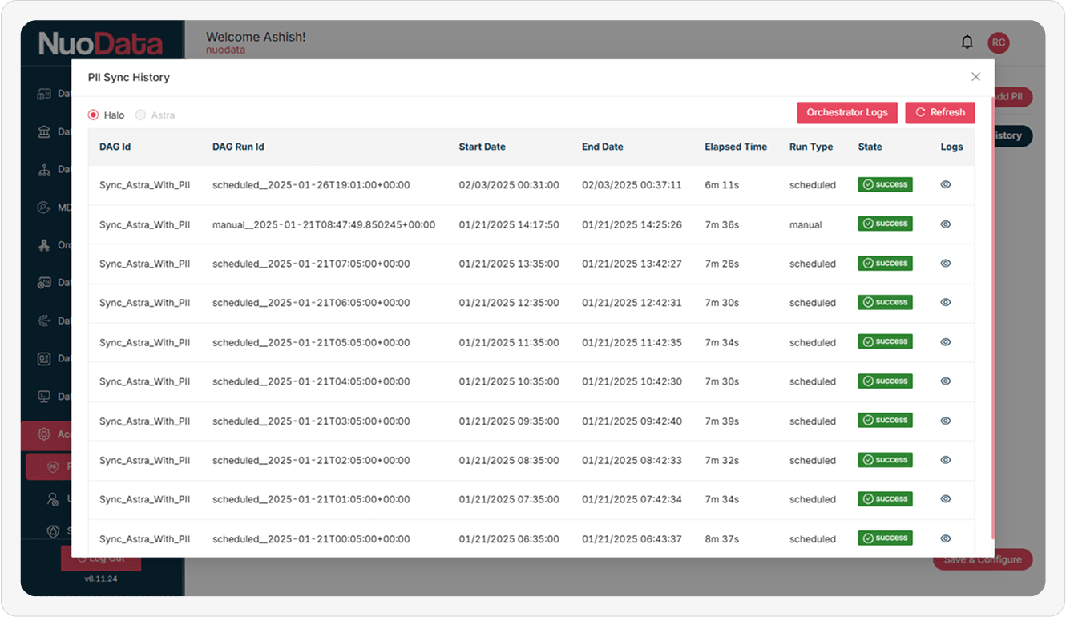The width and height of the screenshot is (1066, 617).
Task: Select end date 01/21/2025 06:43:37
Action: 632,539
